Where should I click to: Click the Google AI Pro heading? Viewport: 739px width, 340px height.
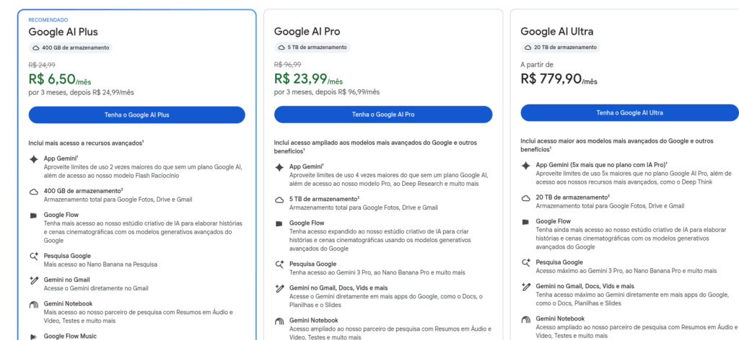click(307, 32)
